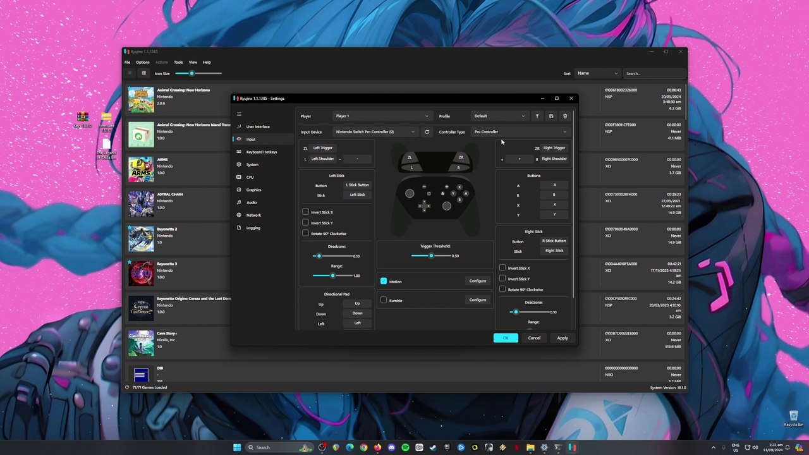Rebind the Right Shoulder button
809x455 pixels.
[x=554, y=159]
